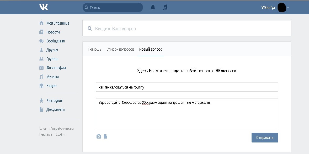Select the Новый вопрос tab
This screenshot has height=154, width=309.
(x=151, y=49)
